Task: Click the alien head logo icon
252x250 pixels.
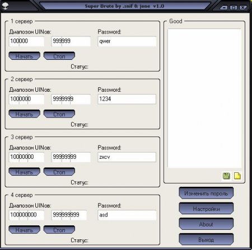Action: (6, 6)
